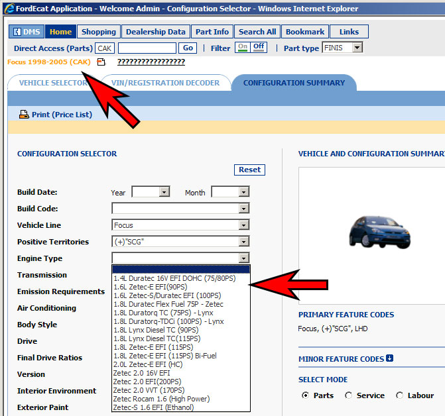445x416 pixels.
Task: Select 2.0L Zetec-E EFI (HC)
Action: 181,364
